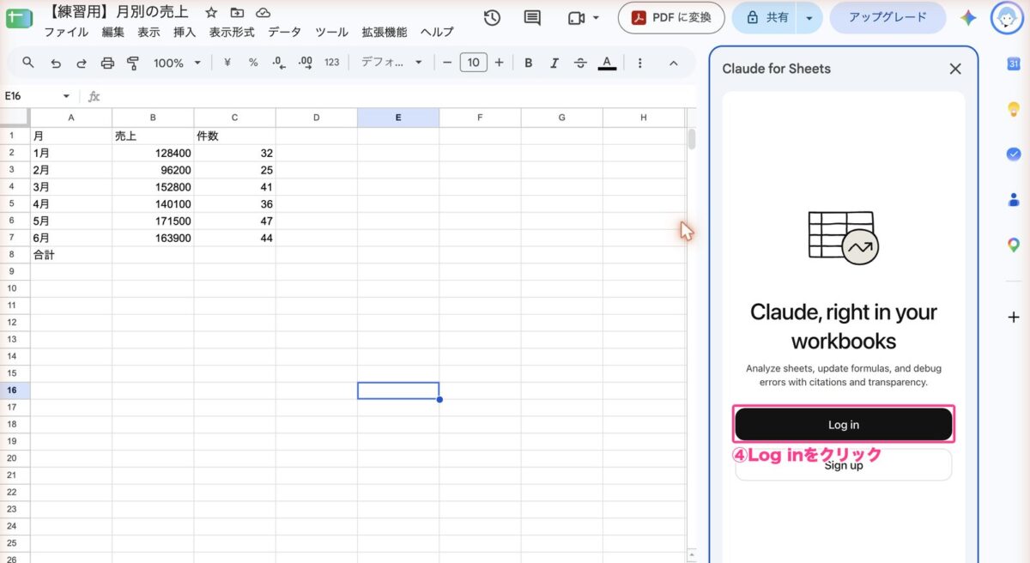Open Google Keep in the side panel
The height and width of the screenshot is (563, 1030).
point(1014,109)
